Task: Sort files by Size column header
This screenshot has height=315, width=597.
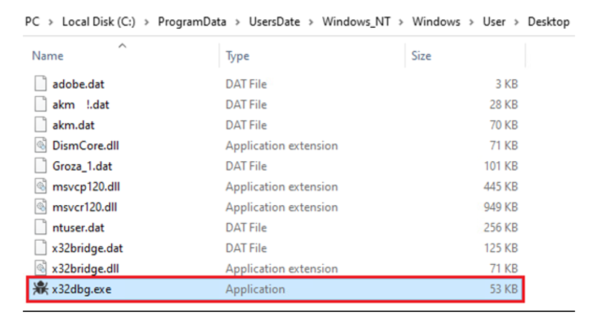Action: (421, 56)
